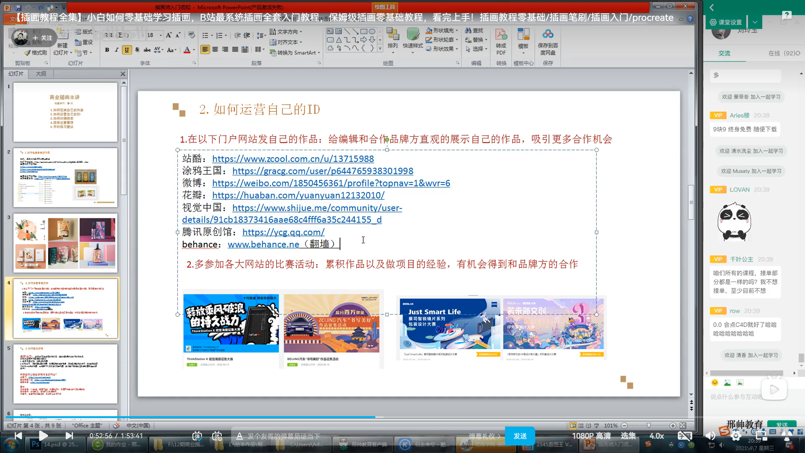Click the center align paragraph icon
Screen dimensions: 805x453
(x=215, y=49)
